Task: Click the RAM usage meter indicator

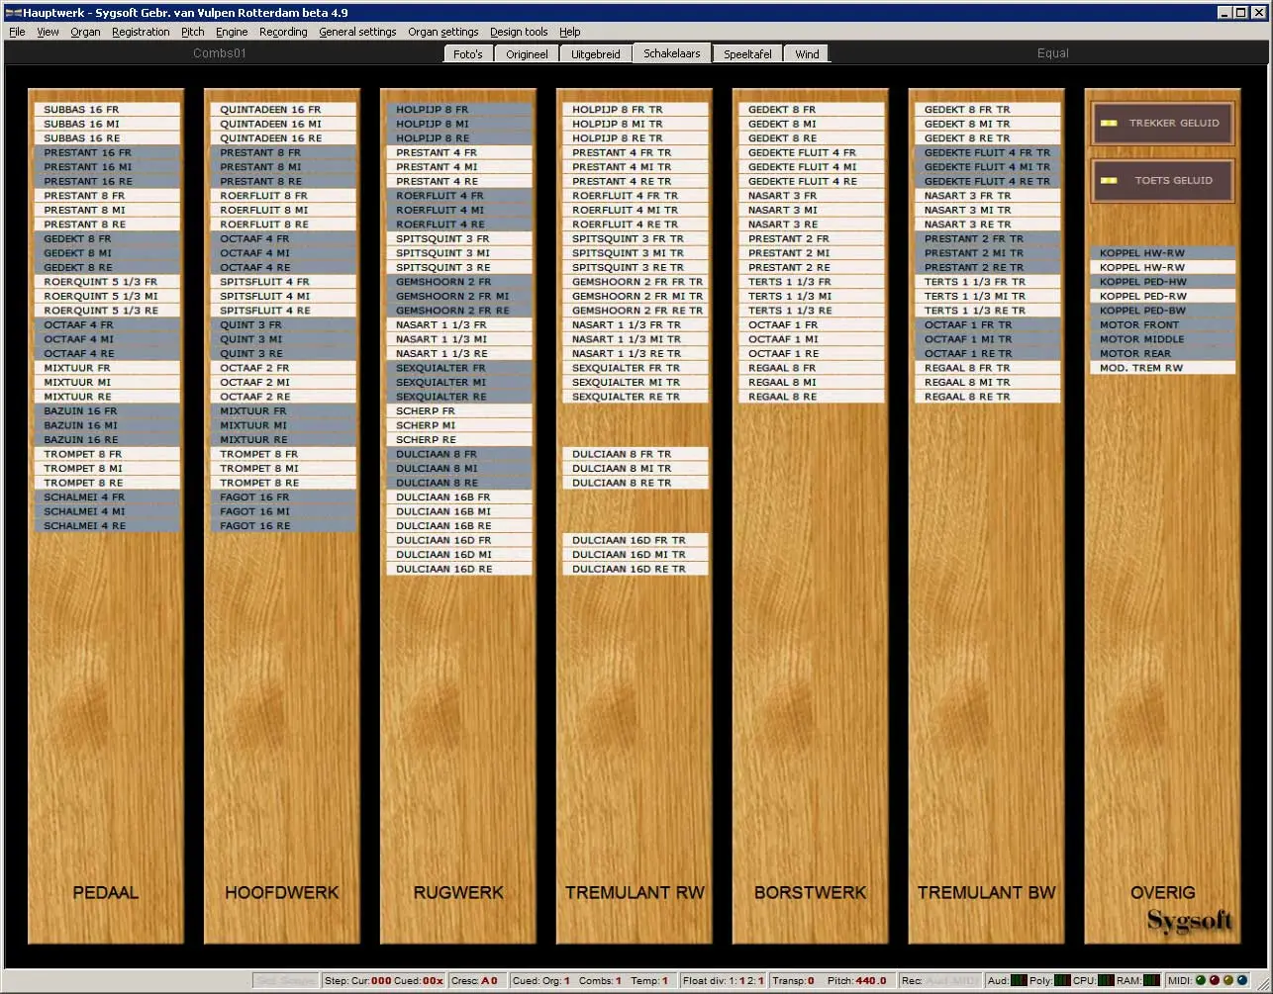Action: 1151,980
